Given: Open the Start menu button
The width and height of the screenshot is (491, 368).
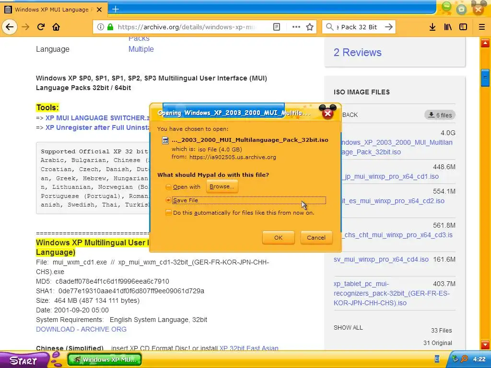Looking at the screenshot, I should 23,360.
